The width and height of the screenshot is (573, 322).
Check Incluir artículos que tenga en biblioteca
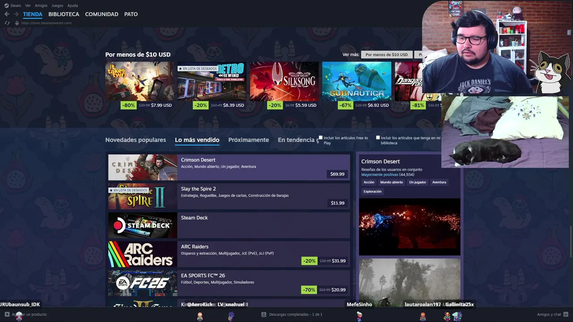pos(378,138)
